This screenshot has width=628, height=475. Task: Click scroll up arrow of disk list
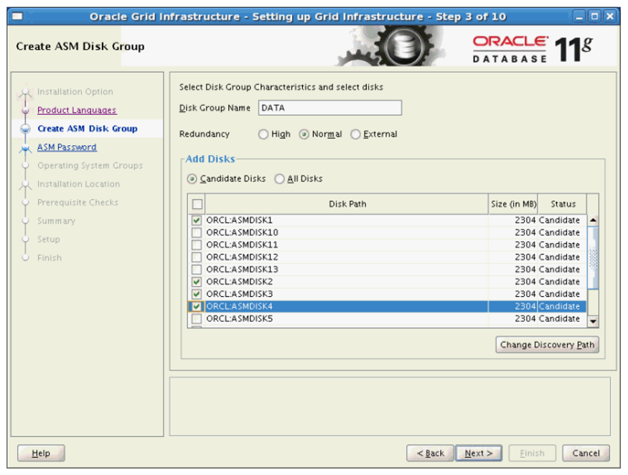click(x=593, y=220)
